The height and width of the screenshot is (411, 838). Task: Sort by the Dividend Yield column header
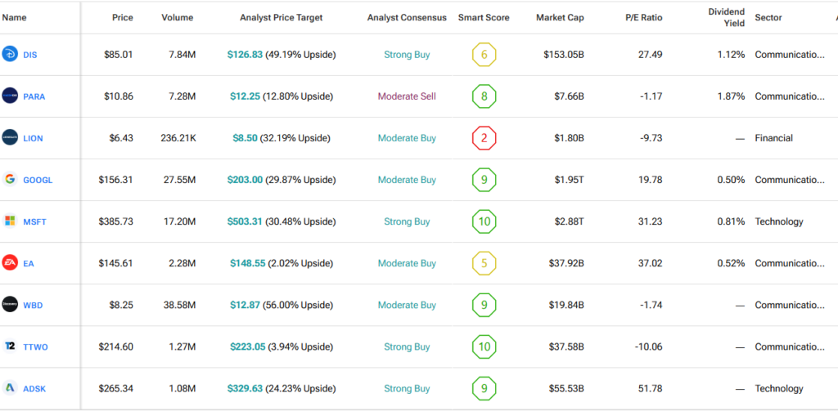(727, 17)
